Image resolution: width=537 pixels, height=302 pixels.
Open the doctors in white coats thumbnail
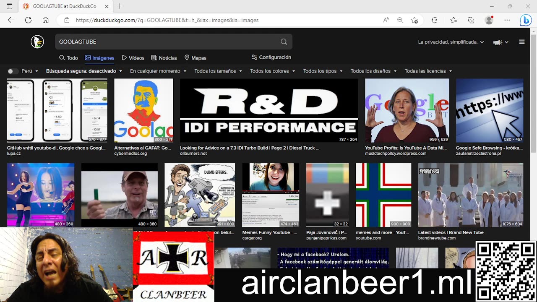(471, 195)
